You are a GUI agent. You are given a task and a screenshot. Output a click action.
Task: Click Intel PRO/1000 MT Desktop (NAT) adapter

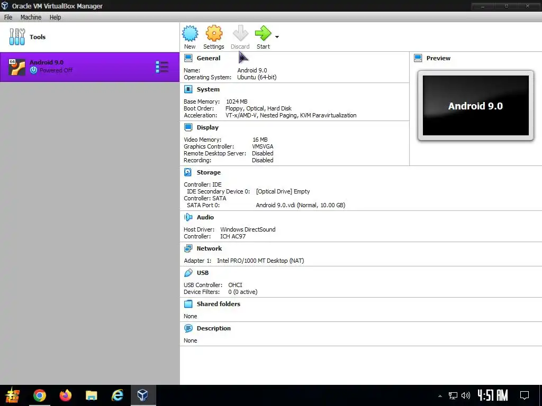click(x=260, y=261)
